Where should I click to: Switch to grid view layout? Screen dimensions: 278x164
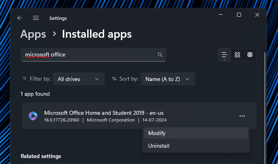tap(237, 55)
